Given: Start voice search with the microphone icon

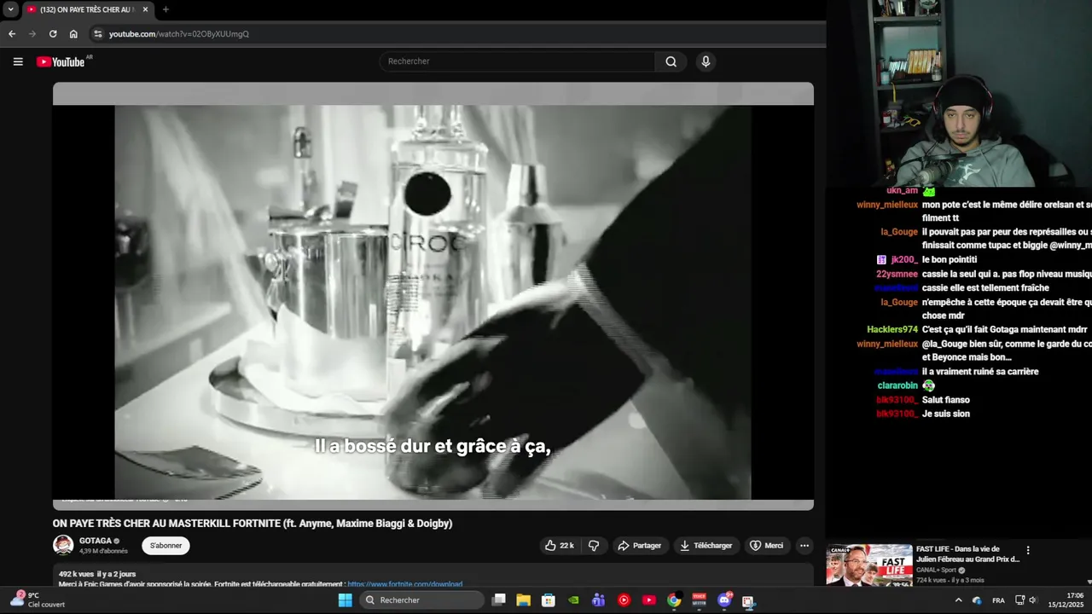Looking at the screenshot, I should (706, 61).
